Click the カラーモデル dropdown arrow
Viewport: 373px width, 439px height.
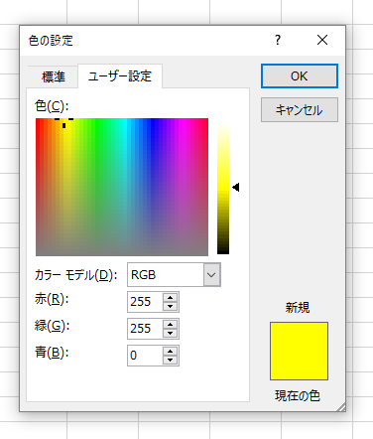[x=211, y=275]
